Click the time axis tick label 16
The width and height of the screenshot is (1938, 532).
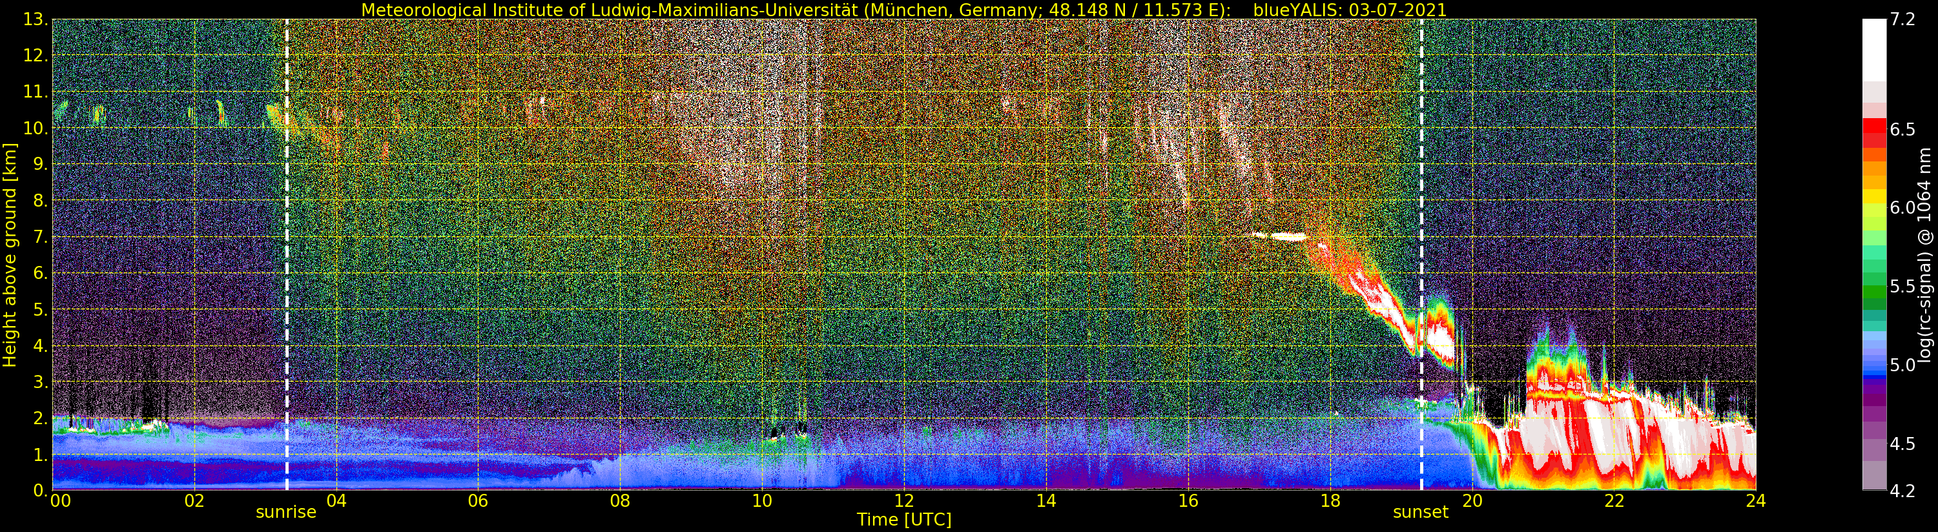pos(1188,501)
